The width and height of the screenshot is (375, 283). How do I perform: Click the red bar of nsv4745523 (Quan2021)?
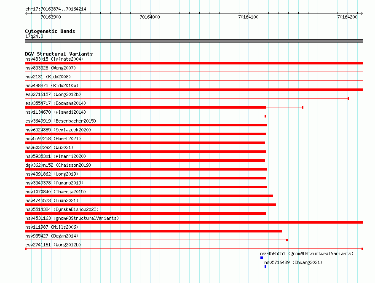tap(150, 205)
